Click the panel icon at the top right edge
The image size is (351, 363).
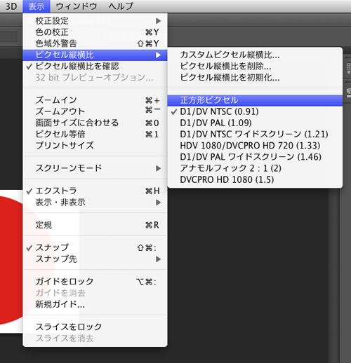coord(349,68)
